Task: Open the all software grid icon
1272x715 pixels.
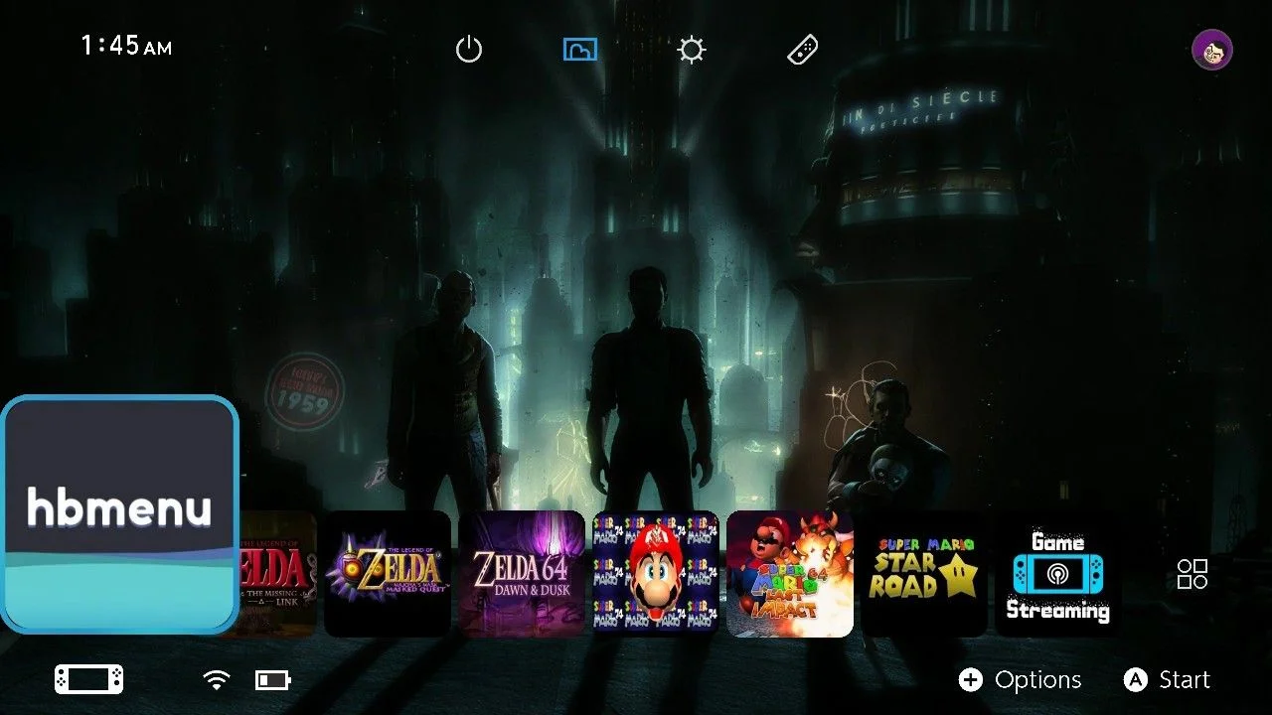Action: click(1192, 574)
